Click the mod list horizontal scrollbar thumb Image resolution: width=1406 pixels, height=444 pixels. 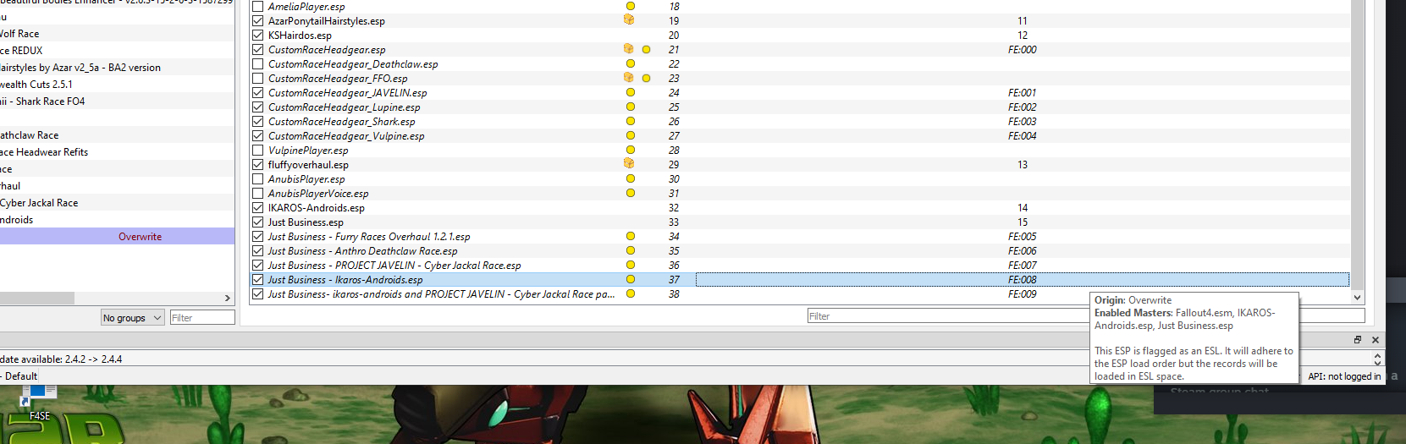pos(37,298)
